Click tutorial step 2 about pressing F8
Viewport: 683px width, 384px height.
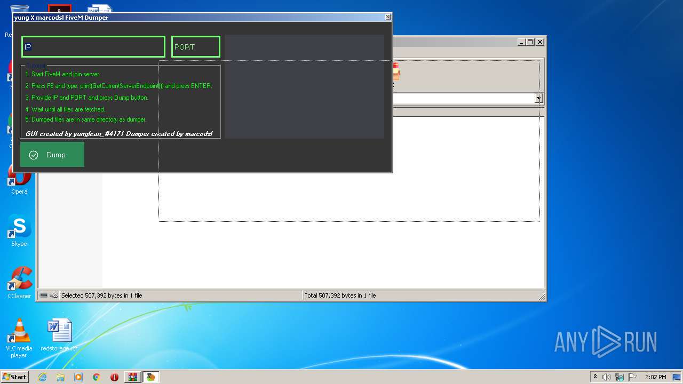[x=118, y=86]
